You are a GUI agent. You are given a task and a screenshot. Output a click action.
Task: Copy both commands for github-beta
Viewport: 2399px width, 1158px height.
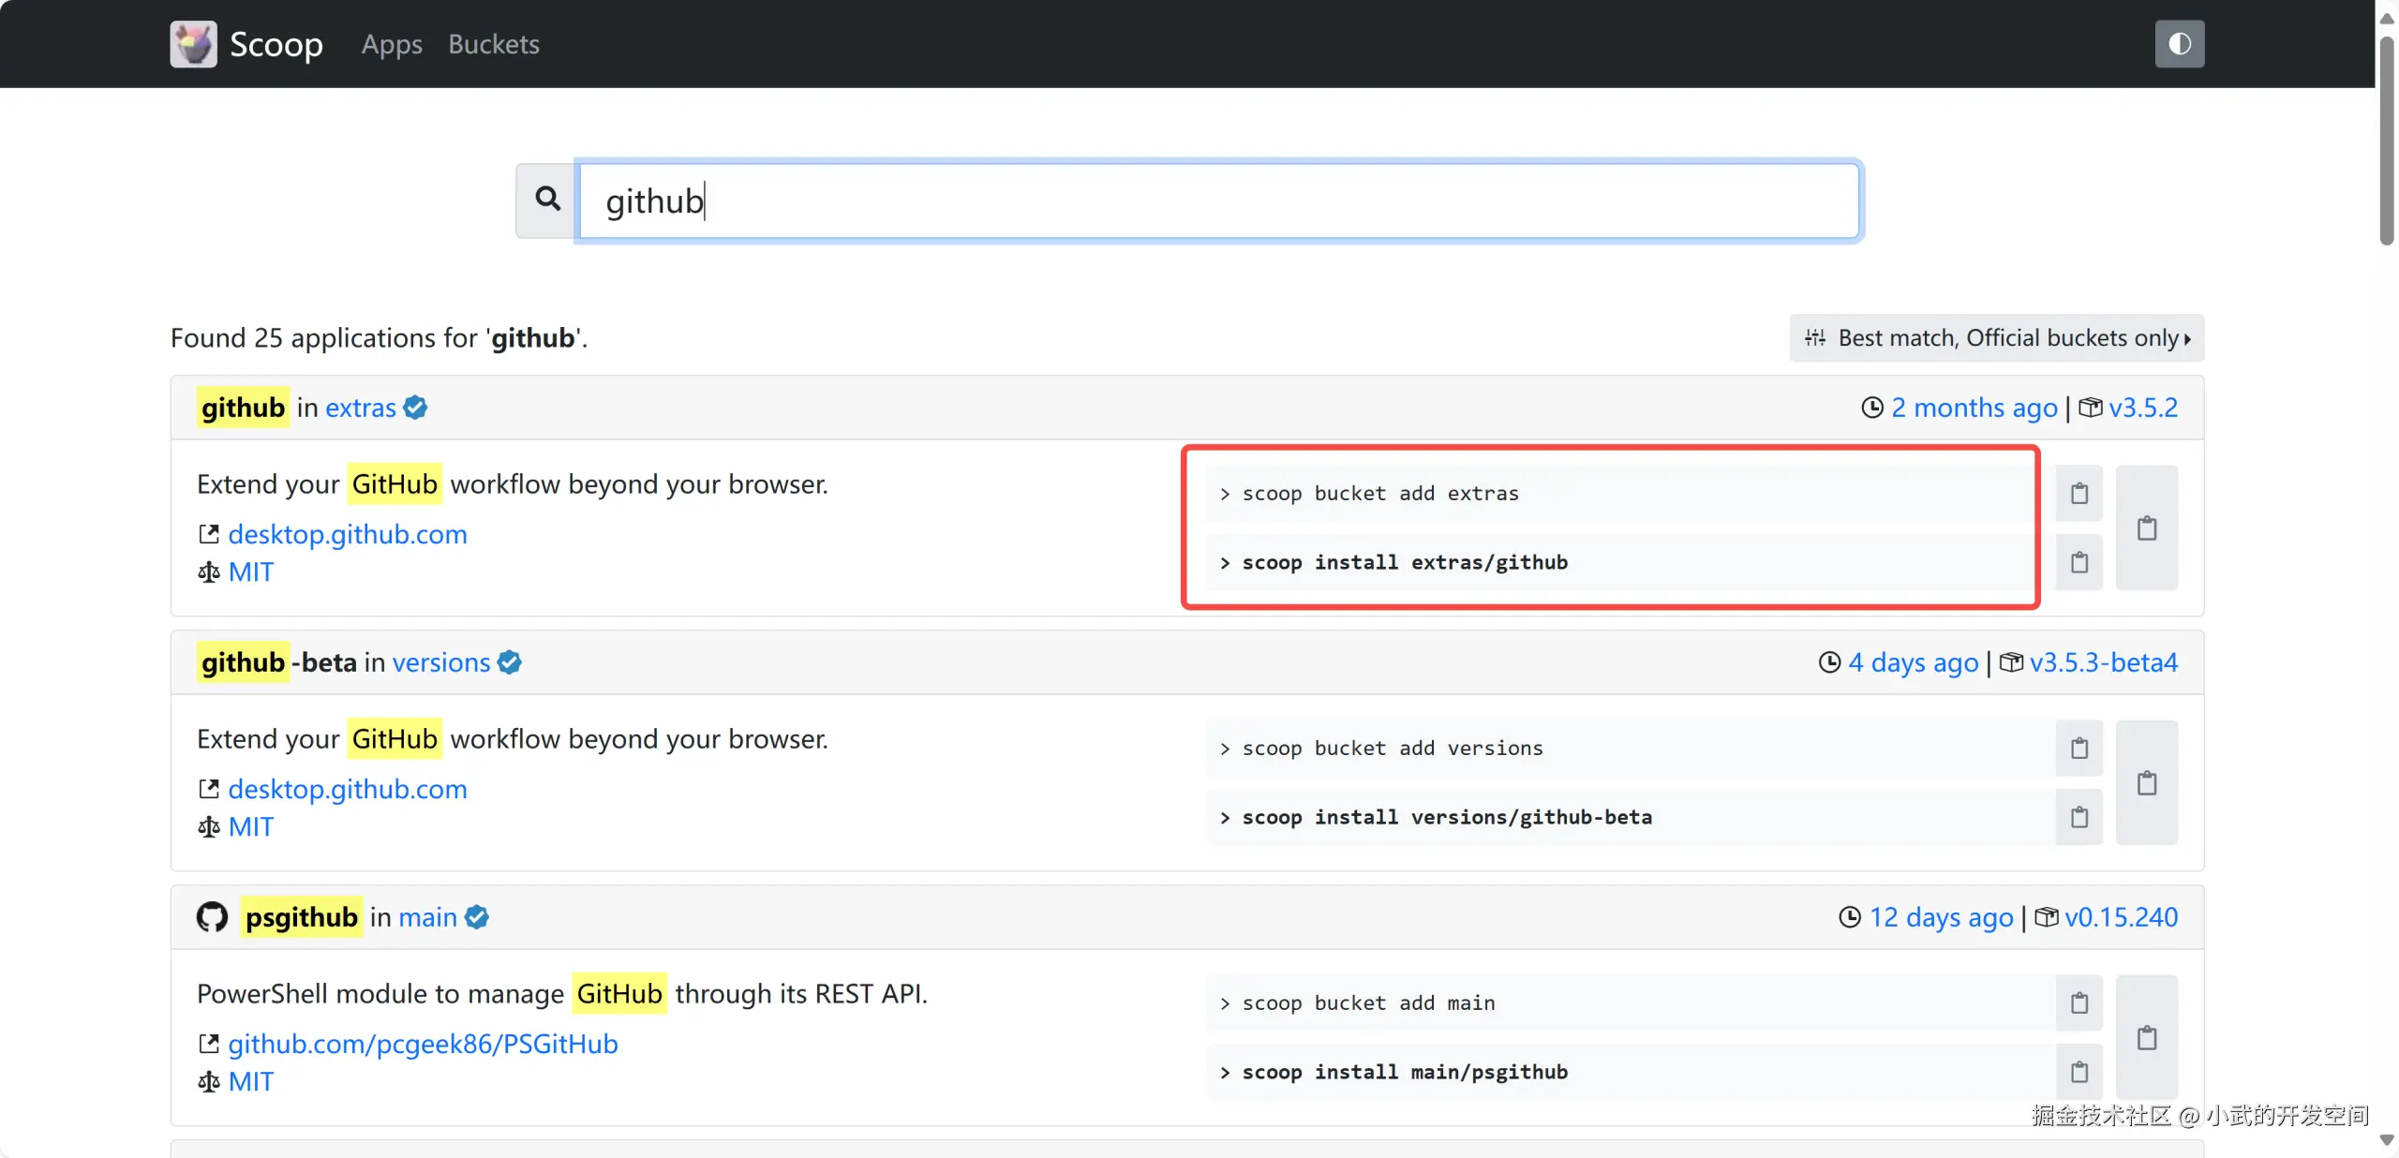(x=2146, y=783)
